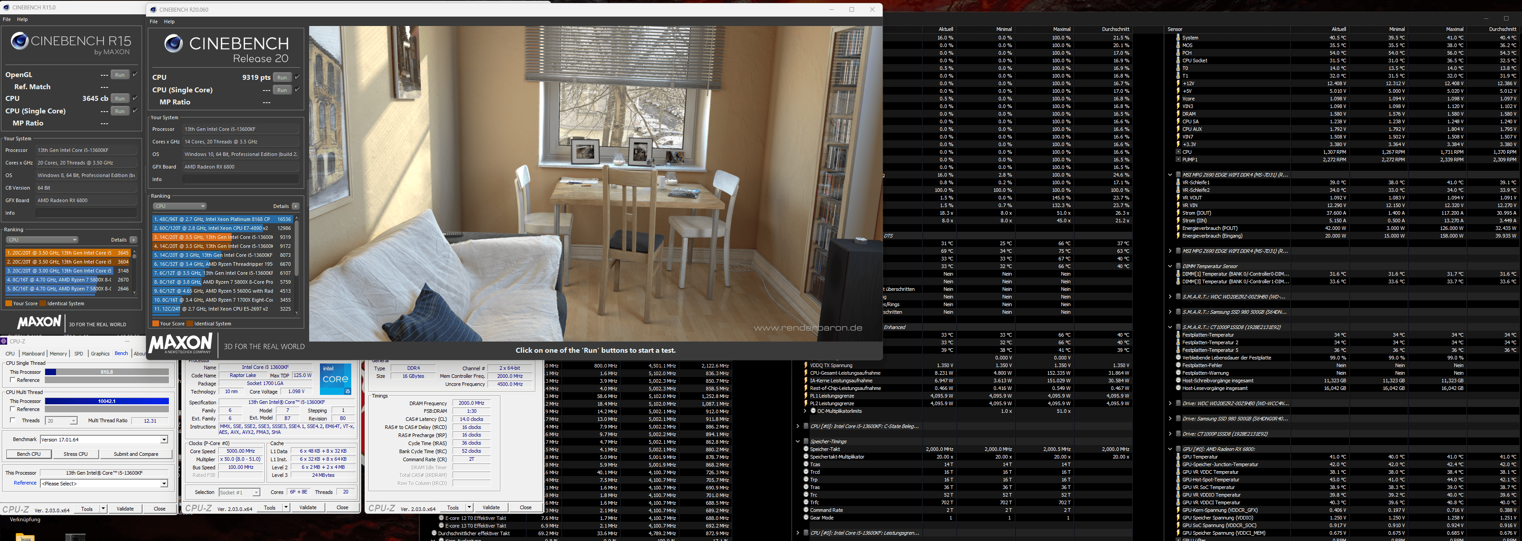Click +12V voltage lightning icon in HWiNFO
The width and height of the screenshot is (1522, 541).
[1178, 83]
